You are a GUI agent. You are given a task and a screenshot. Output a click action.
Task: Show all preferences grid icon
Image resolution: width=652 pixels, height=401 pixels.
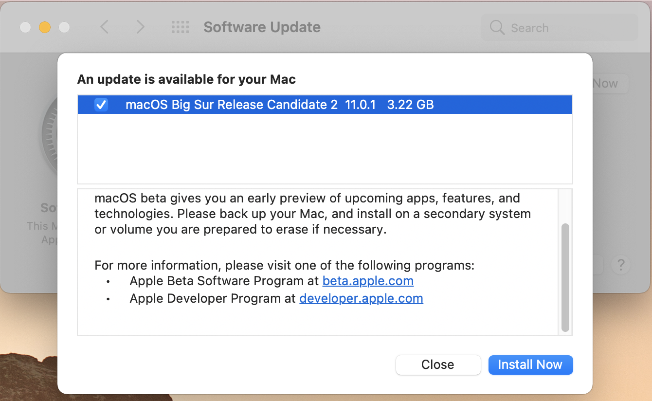[x=180, y=27]
